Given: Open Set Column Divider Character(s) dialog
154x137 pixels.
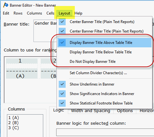Looking at the screenshot, I should pos(104,73).
